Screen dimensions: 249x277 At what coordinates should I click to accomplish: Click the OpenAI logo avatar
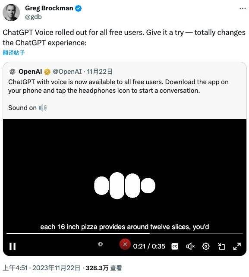(13, 72)
